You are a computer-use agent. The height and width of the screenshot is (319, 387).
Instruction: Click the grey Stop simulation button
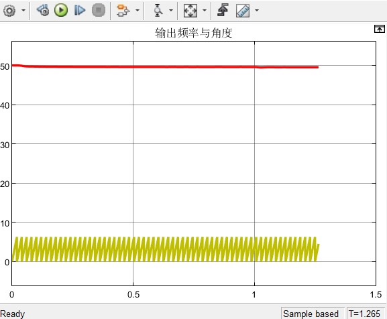click(99, 10)
